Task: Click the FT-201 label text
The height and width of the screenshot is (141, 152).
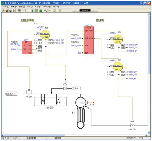Action: pyautogui.click(x=29, y=97)
